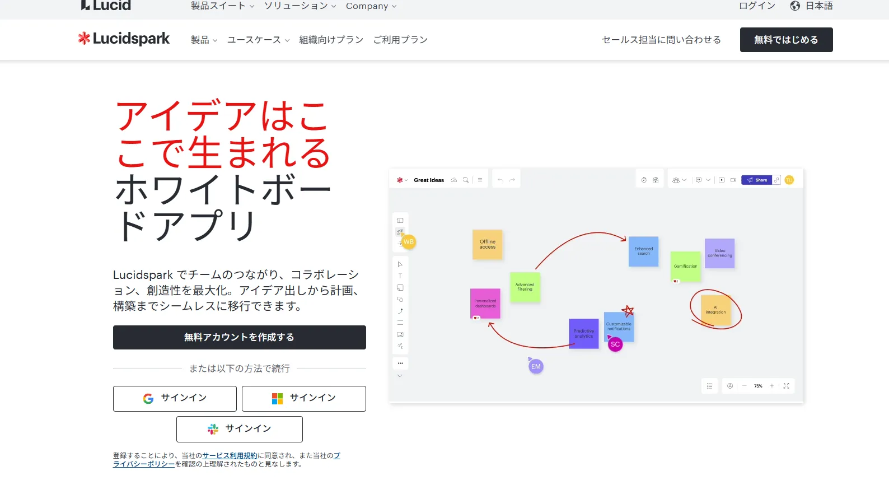
Task: Select the connector line tool in the preview sidebar
Action: 400,311
